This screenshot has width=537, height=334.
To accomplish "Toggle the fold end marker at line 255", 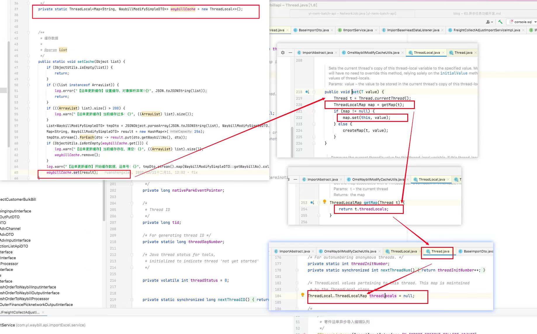I will tap(319, 215).
